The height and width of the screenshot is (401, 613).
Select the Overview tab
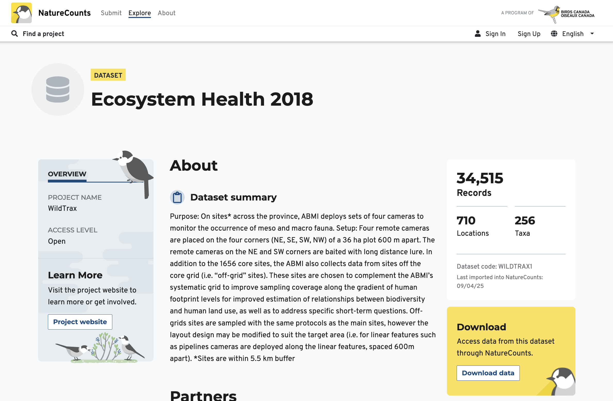pos(67,174)
